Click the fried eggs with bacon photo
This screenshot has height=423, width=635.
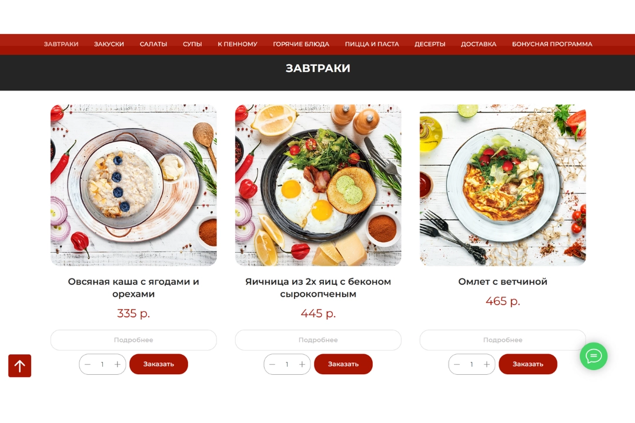tap(318, 185)
